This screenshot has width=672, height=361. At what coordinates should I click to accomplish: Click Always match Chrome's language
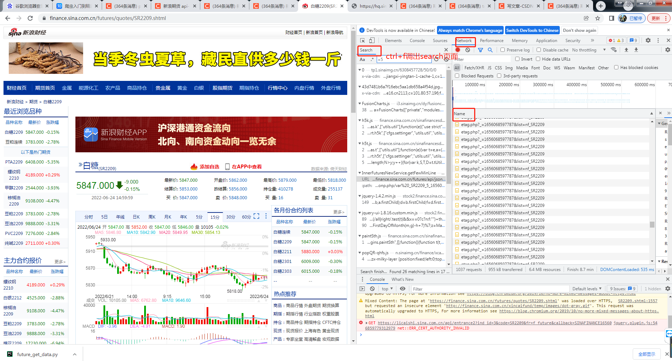pos(470,30)
